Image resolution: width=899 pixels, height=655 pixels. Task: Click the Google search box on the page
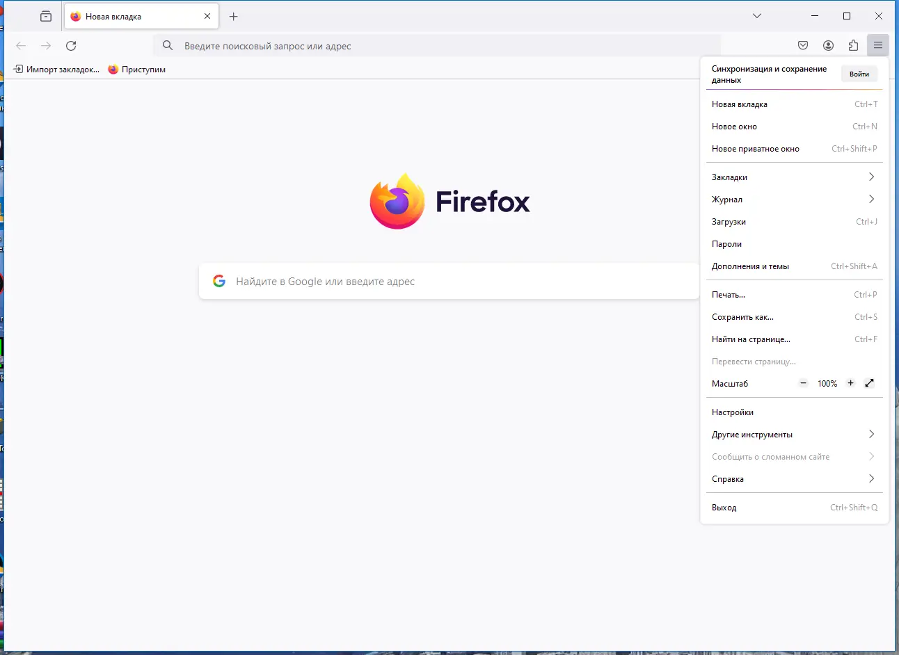(x=449, y=281)
